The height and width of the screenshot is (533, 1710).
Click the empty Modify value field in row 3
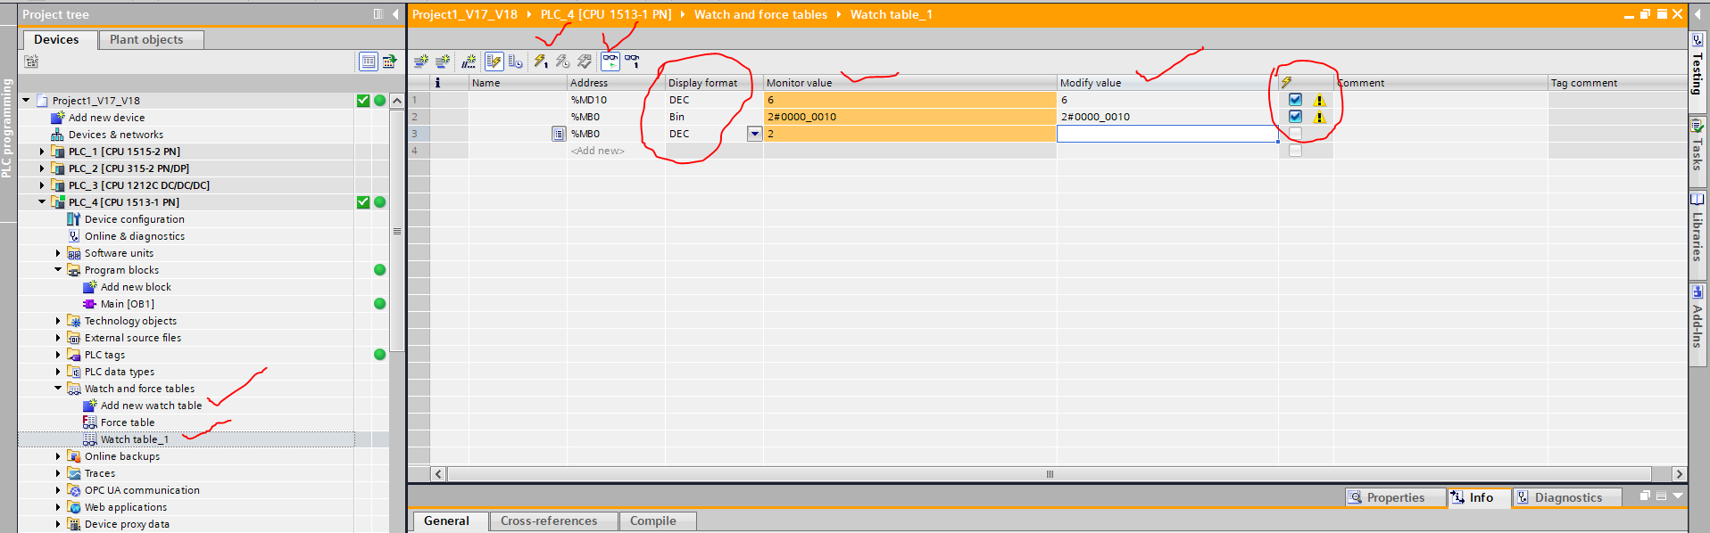pos(1167,134)
